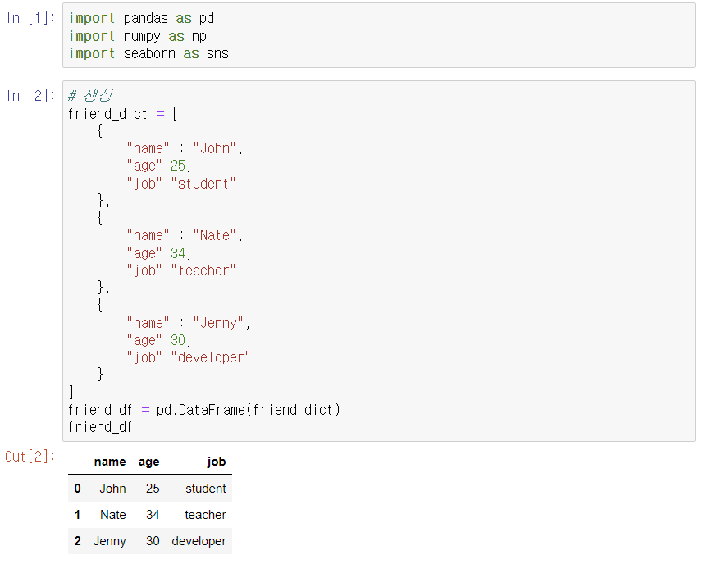This screenshot has width=703, height=564.
Task: Click the "age":25 code line
Action: coord(158,166)
